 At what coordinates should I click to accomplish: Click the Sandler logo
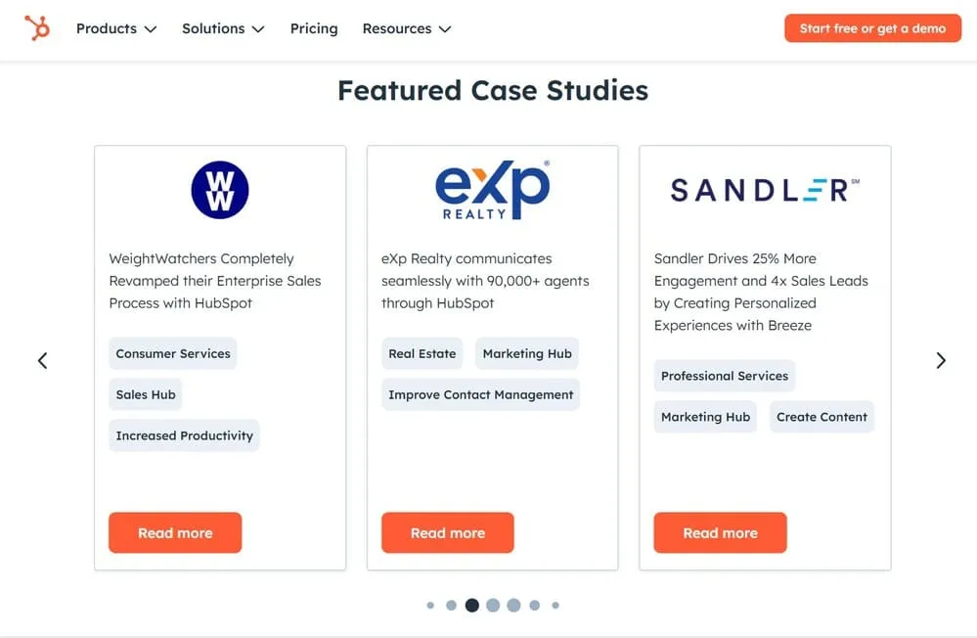click(764, 189)
